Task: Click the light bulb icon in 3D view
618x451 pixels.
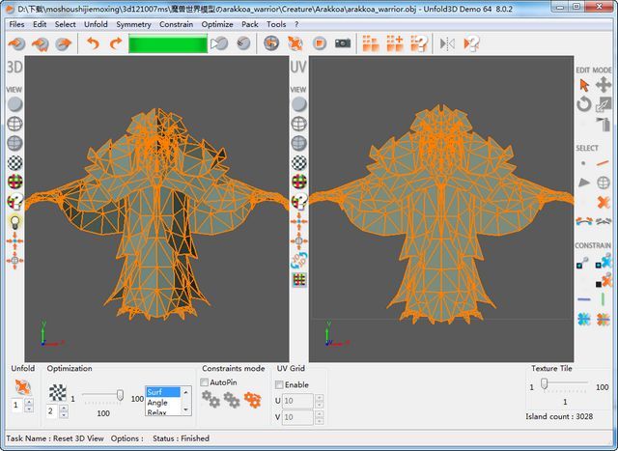Action: click(x=15, y=221)
